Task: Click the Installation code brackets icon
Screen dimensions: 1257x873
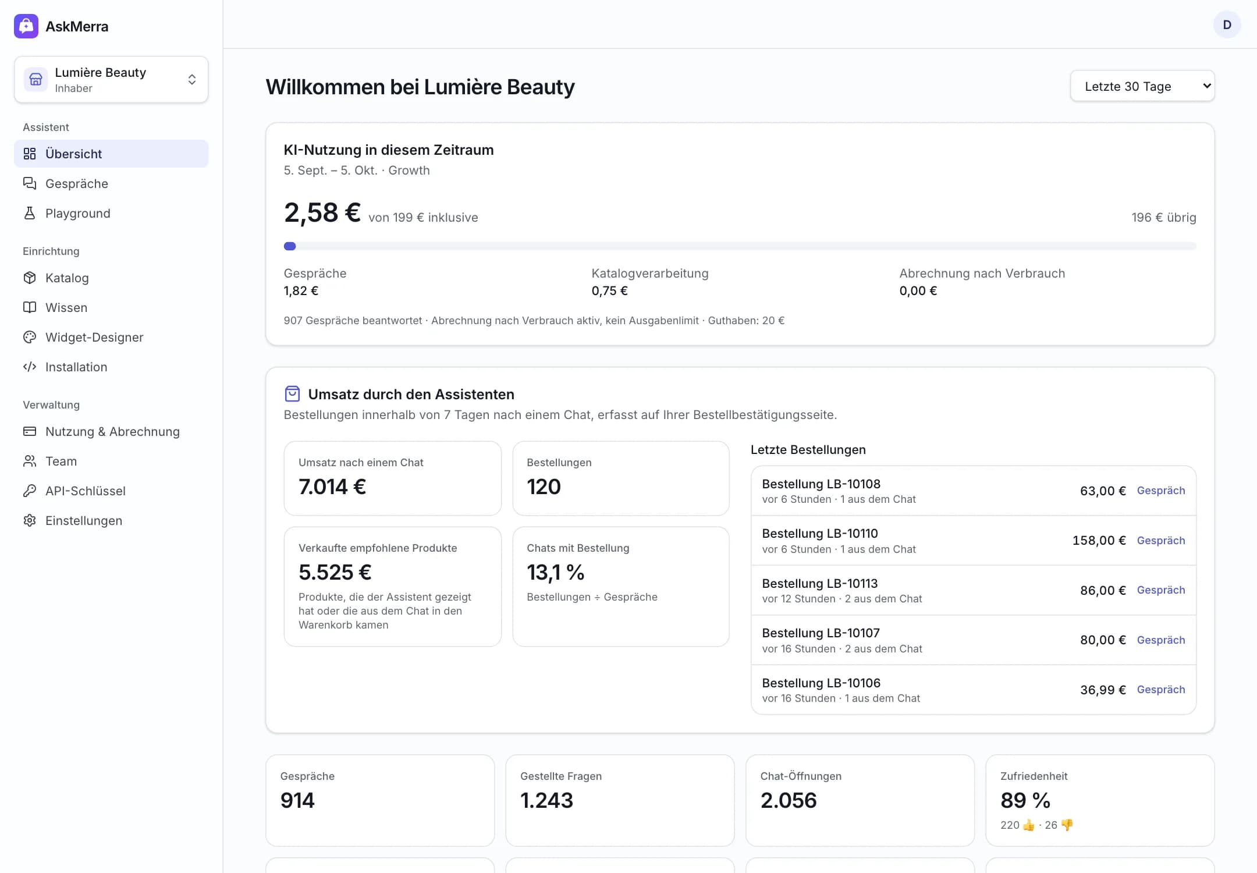Action: click(30, 367)
